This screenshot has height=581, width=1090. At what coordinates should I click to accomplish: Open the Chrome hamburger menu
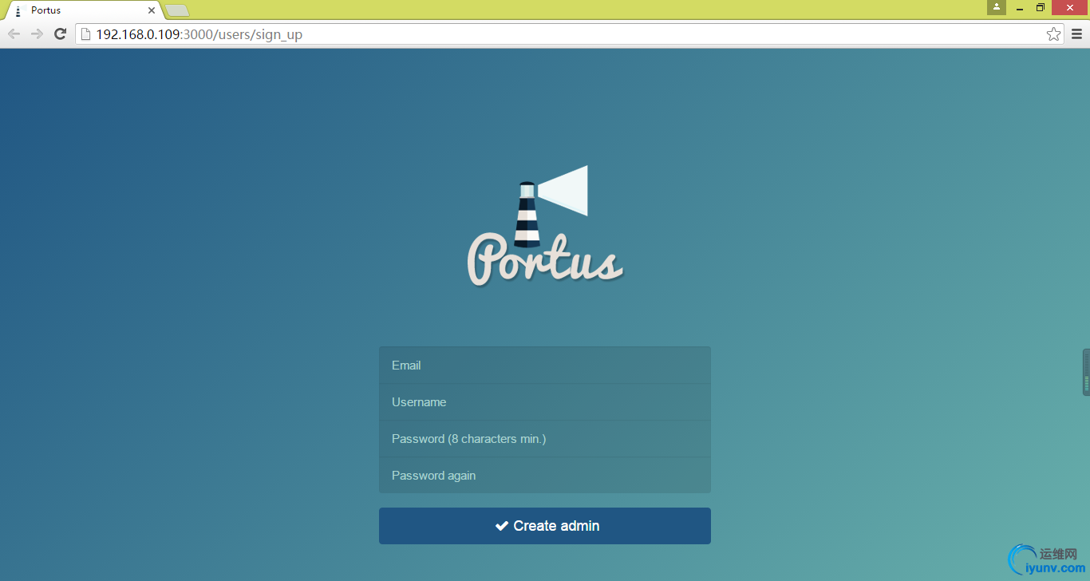[1076, 34]
